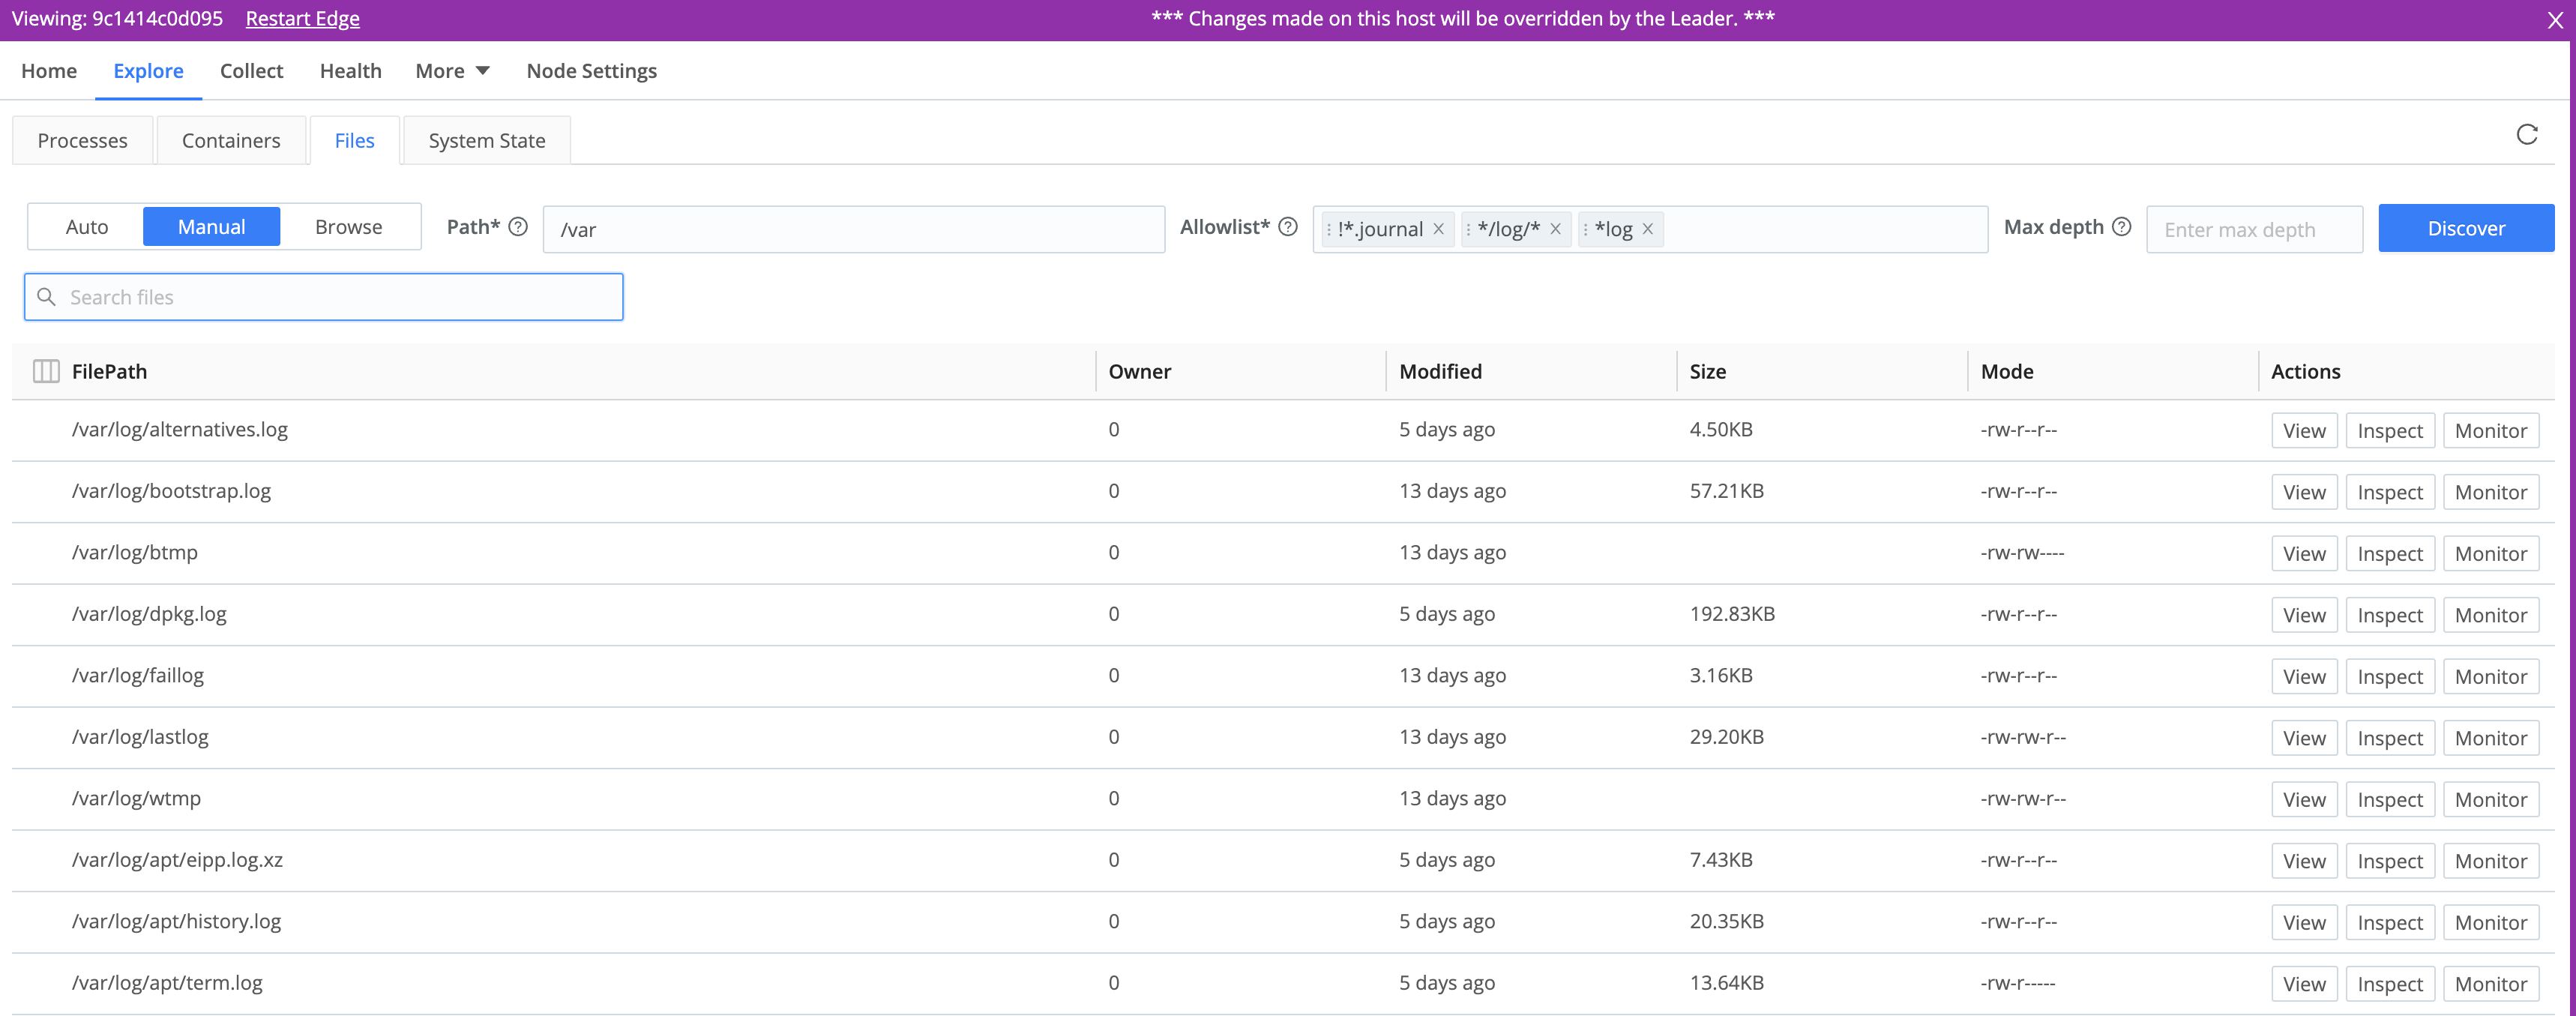This screenshot has height=1016, width=2576.
Task: Inspect the eipp.log.xz file
Action: pos(2390,861)
